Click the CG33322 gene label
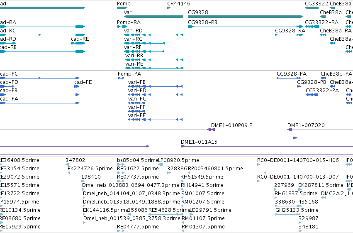This screenshot has width=353, height=233. click(x=316, y=4)
